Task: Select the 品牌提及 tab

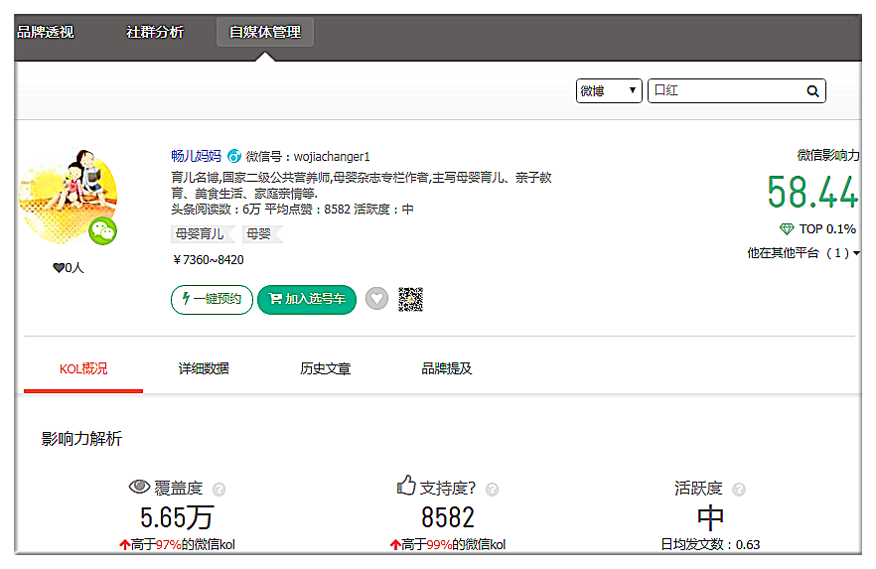Action: (446, 368)
